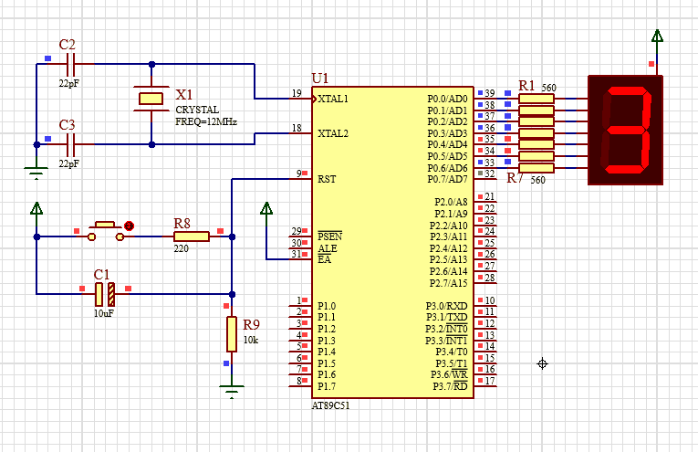The width and height of the screenshot is (698, 452).
Task: Select resistor R7 body
Action: tap(537, 168)
